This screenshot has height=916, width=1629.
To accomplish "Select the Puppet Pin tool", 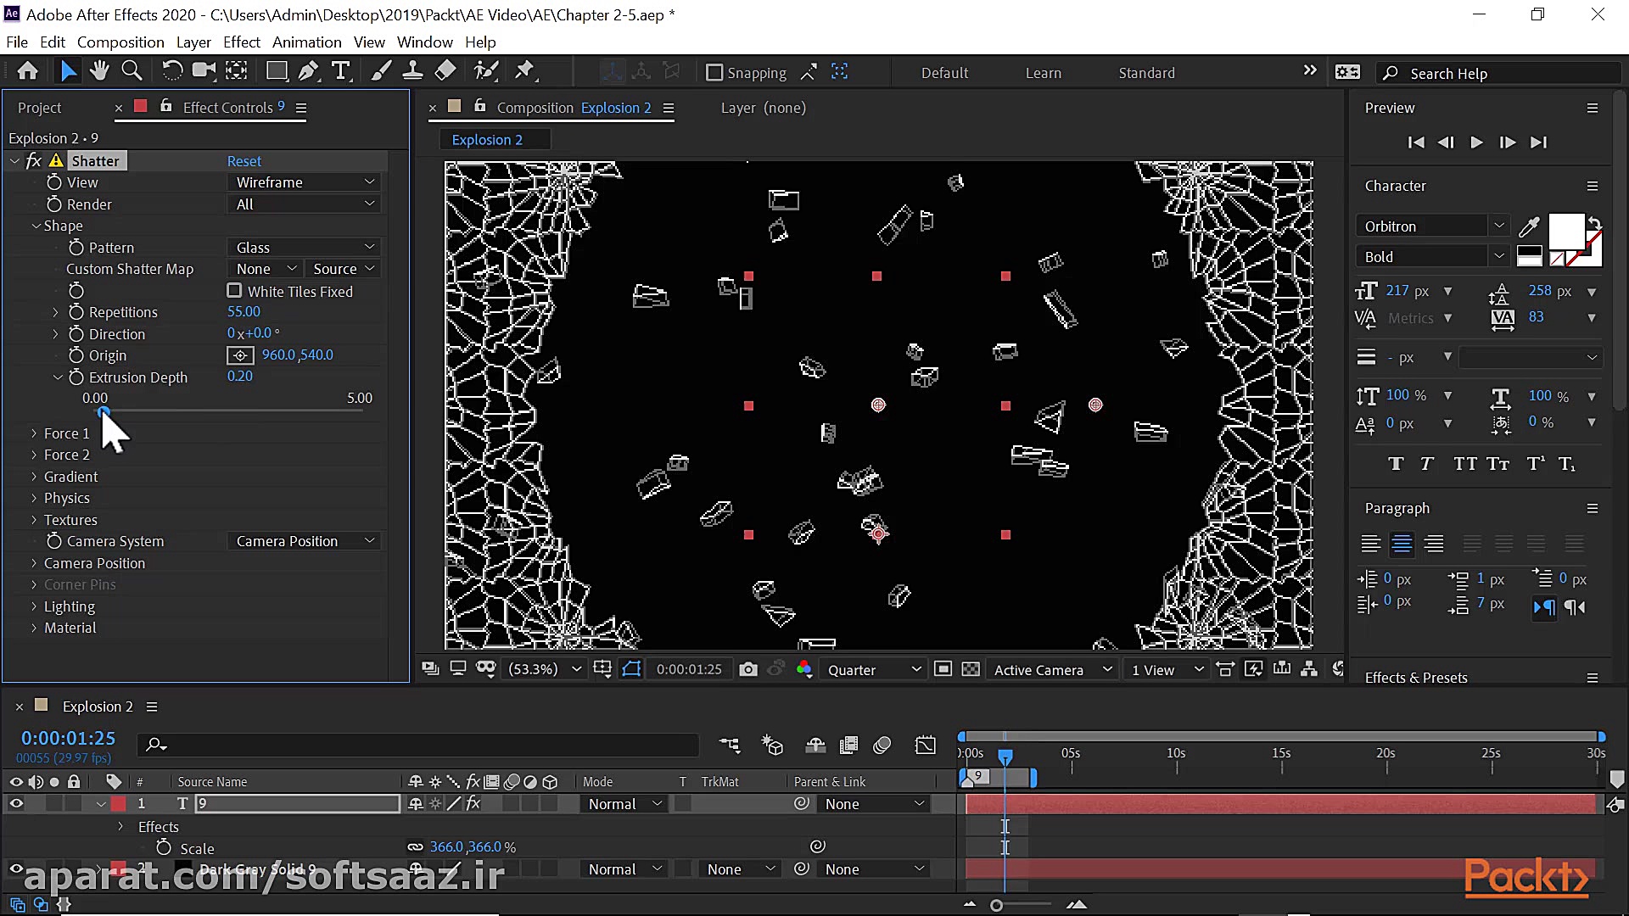I will (524, 71).
